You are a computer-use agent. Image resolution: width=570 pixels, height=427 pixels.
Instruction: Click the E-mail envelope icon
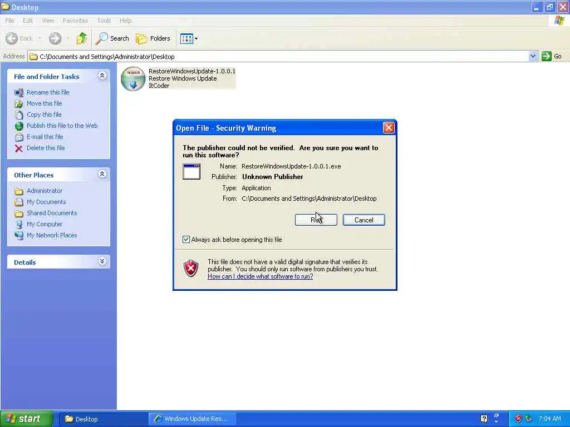tap(19, 137)
